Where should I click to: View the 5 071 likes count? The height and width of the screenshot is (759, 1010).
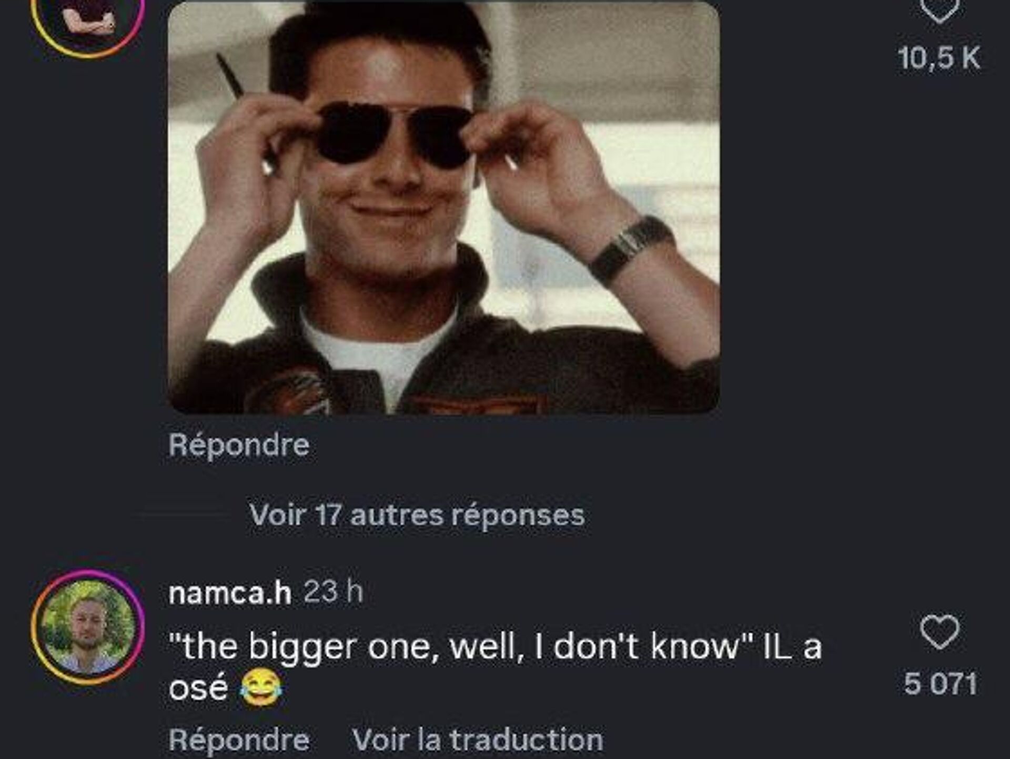click(x=941, y=684)
